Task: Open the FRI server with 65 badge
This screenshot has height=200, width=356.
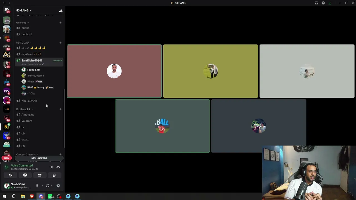Action: pos(7,82)
